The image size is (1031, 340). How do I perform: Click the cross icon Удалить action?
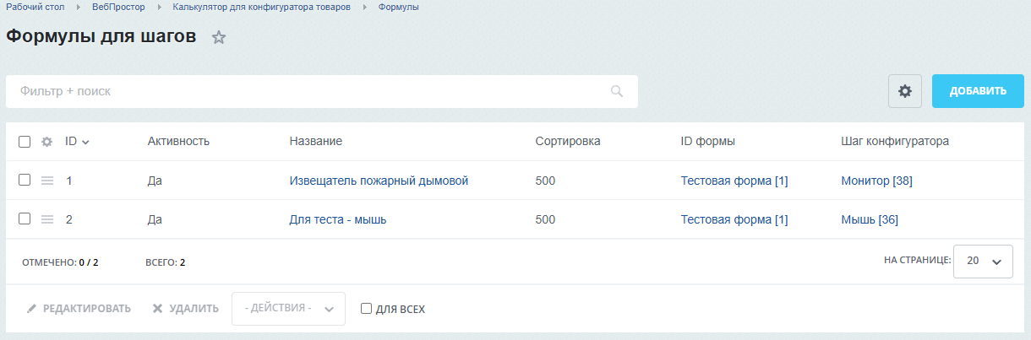coord(185,309)
